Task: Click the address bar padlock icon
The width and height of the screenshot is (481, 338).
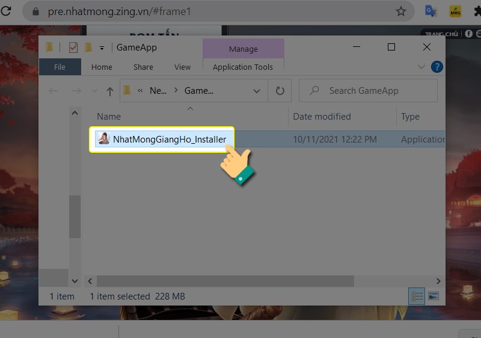Action: click(35, 11)
